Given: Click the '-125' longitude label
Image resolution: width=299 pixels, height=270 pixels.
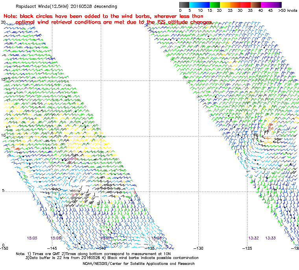Looking at the screenshot, I should click(247, 248).
